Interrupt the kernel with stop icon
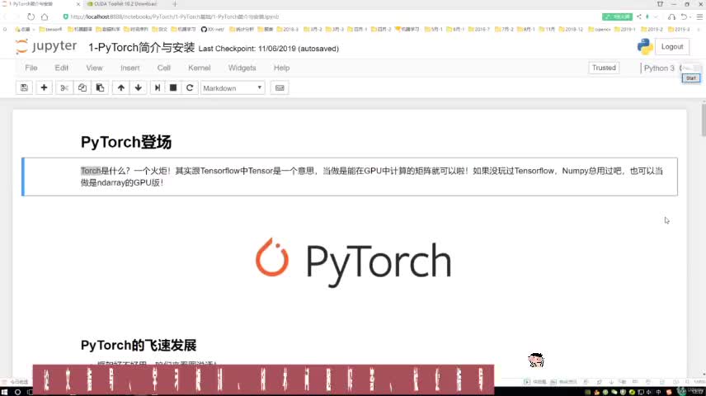The width and height of the screenshot is (706, 396). (x=173, y=87)
